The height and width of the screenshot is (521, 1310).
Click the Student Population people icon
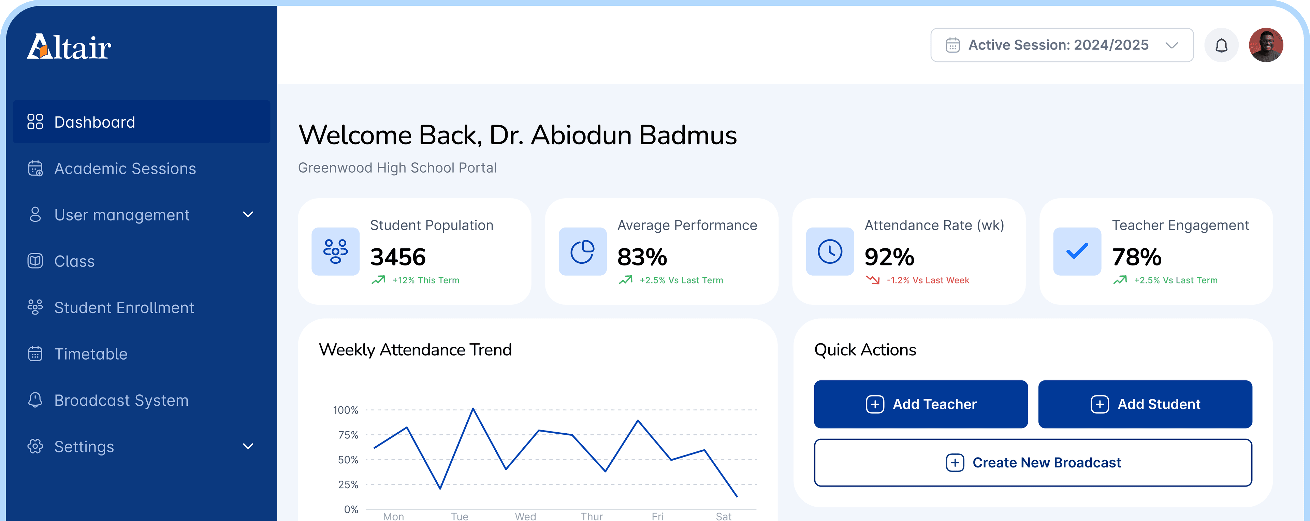pos(335,251)
